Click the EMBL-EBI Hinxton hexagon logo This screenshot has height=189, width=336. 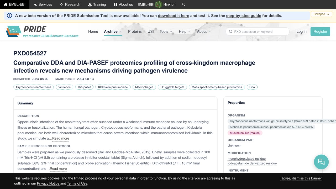coord(159,4)
